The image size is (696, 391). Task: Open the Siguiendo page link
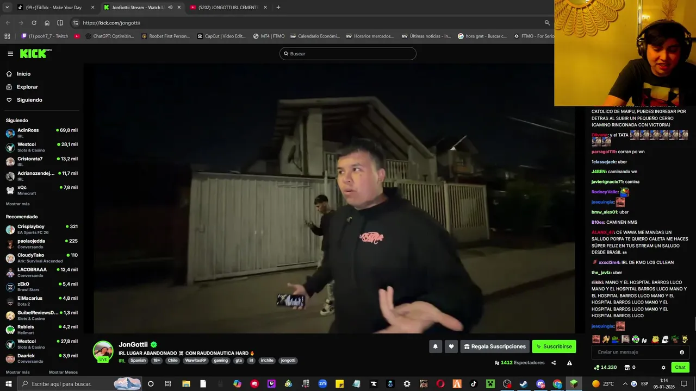tap(29, 100)
